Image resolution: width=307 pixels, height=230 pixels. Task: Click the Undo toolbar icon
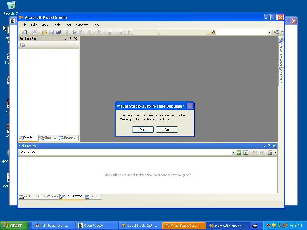(x=89, y=32)
